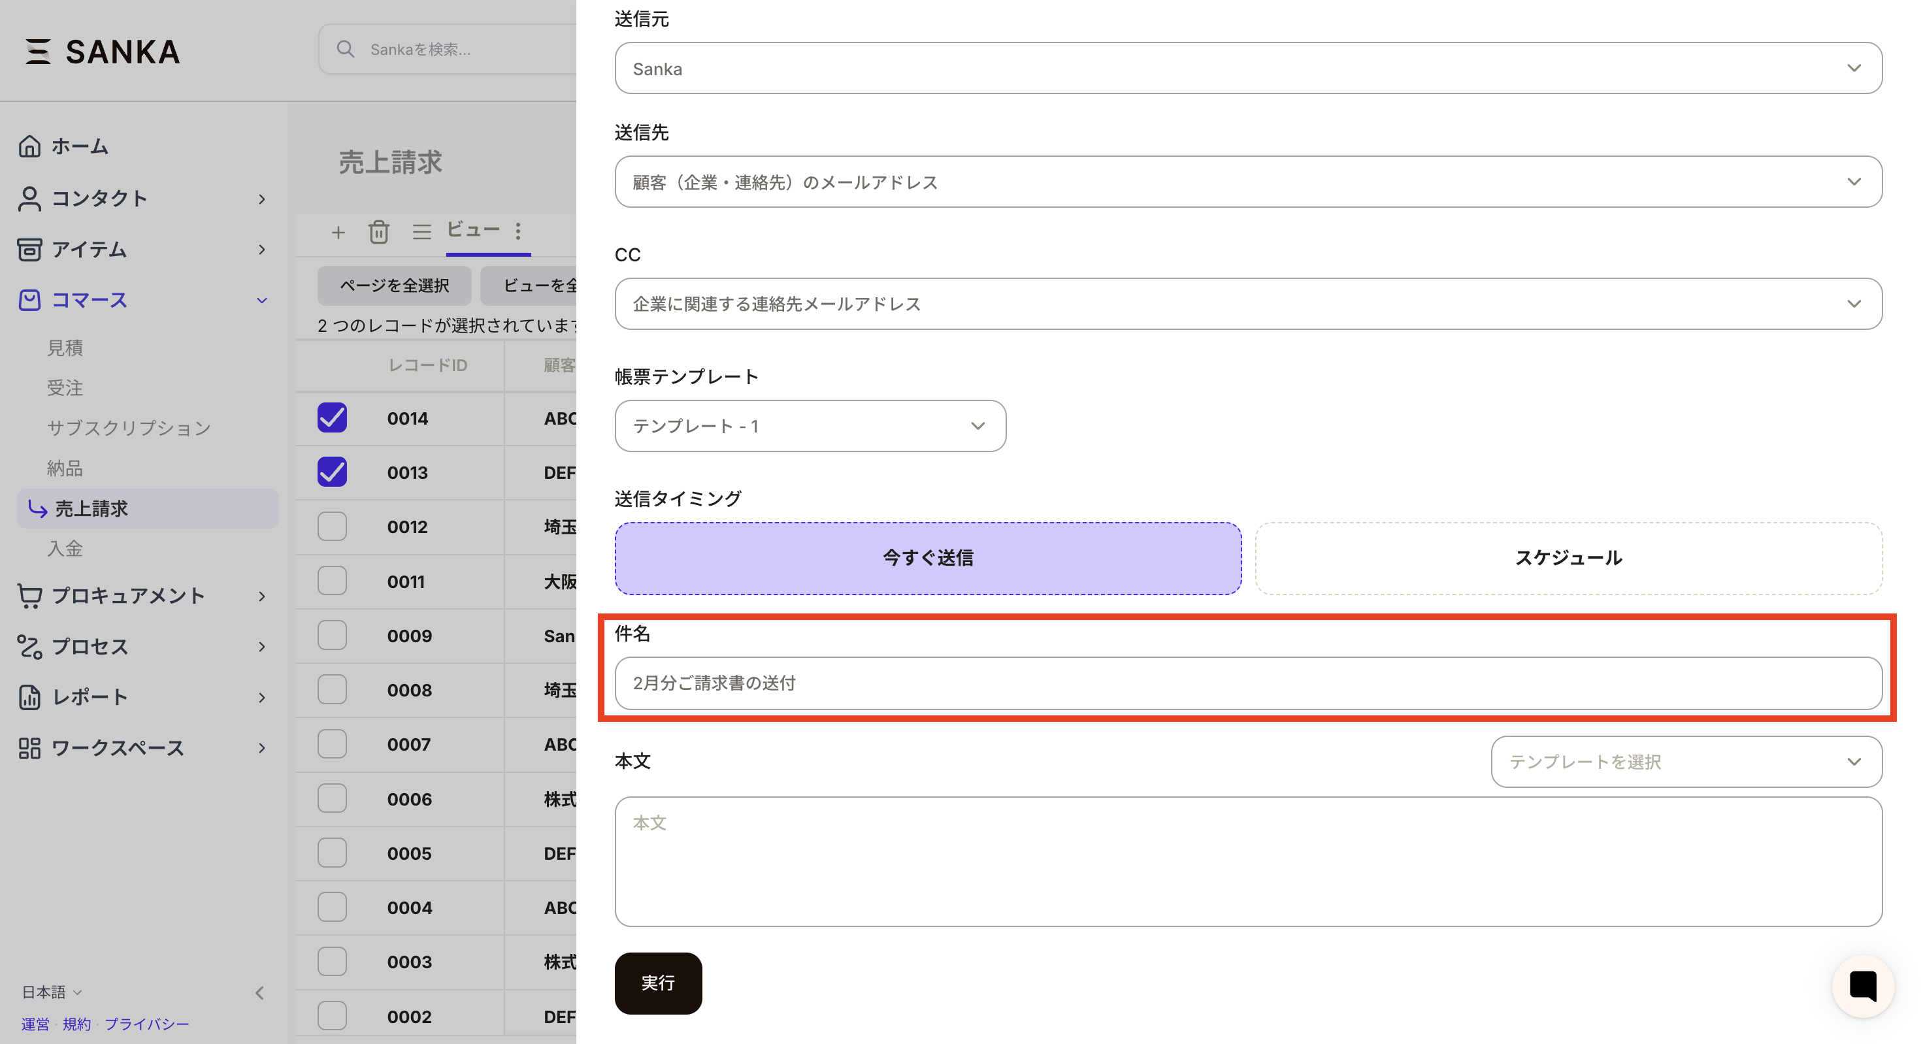
Task: Open the プライバシー privacy link
Action: click(x=147, y=1024)
